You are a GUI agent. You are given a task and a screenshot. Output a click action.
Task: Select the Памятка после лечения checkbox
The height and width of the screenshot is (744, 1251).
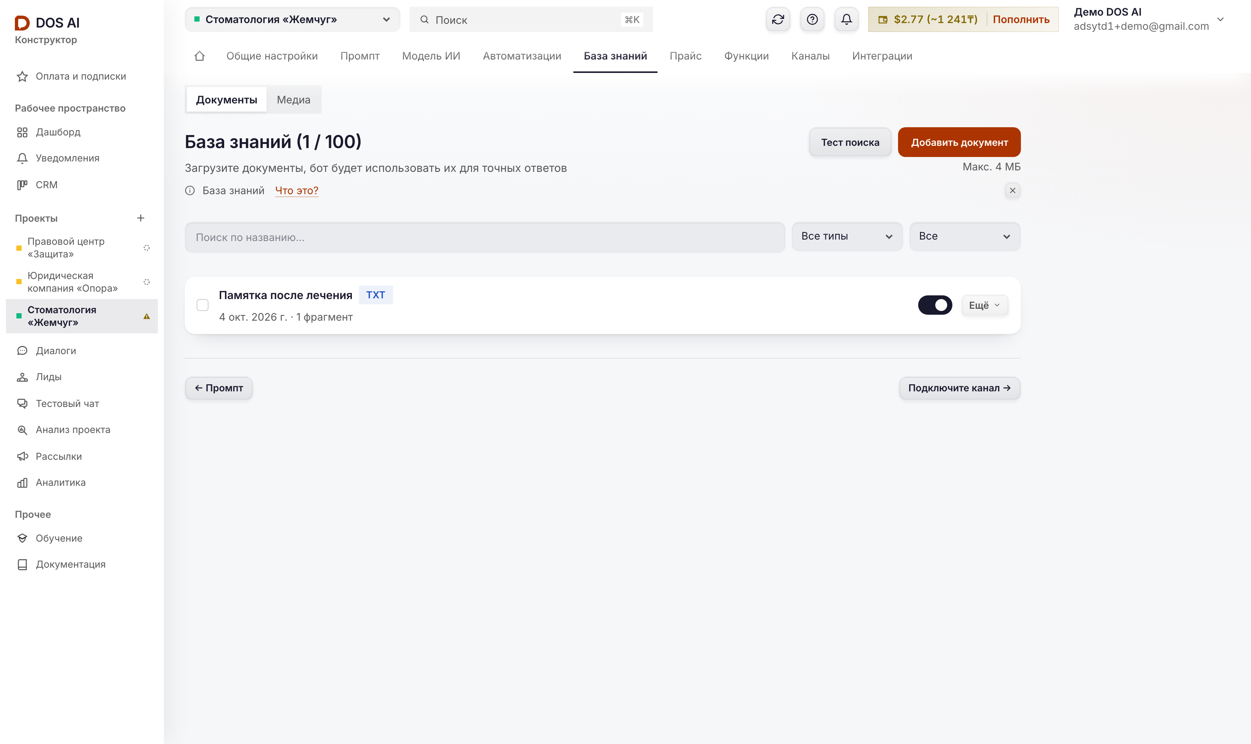pos(202,305)
